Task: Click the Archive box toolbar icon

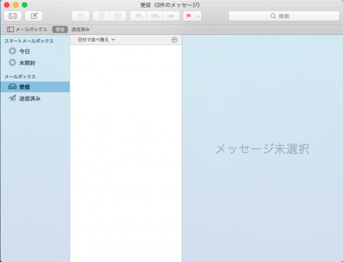Action: point(81,16)
